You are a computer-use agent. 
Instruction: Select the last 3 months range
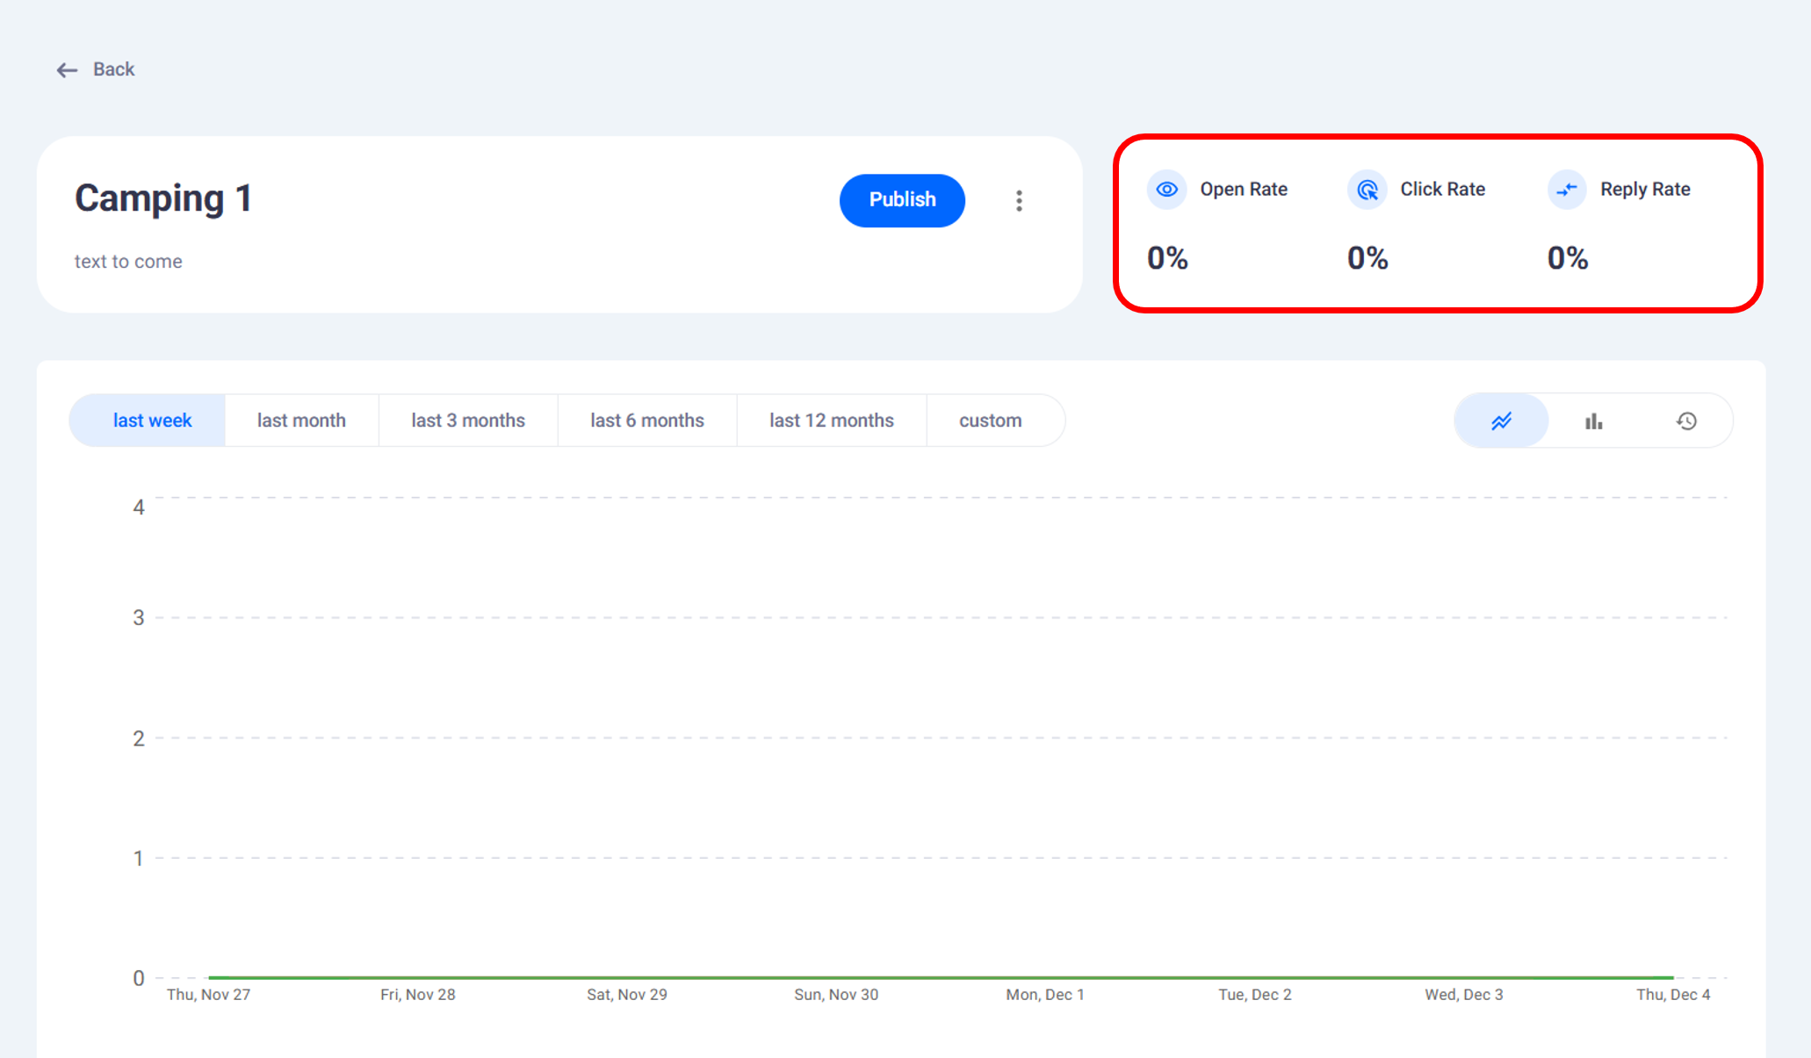(x=468, y=421)
